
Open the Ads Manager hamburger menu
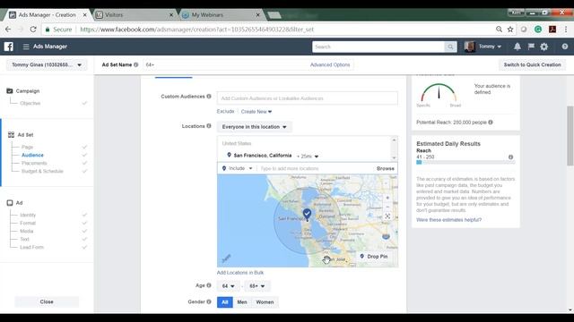26,47
